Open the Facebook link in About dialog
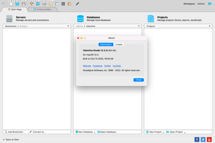This screenshot has width=215, height=143. pos(97,66)
